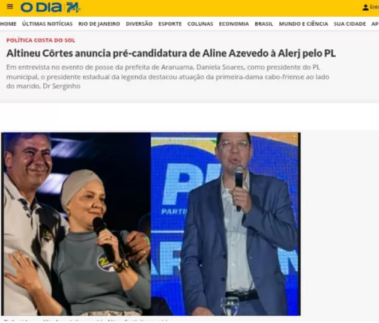Click the photo caption below the image
Screen dimensions: 379x323
tap(86, 321)
